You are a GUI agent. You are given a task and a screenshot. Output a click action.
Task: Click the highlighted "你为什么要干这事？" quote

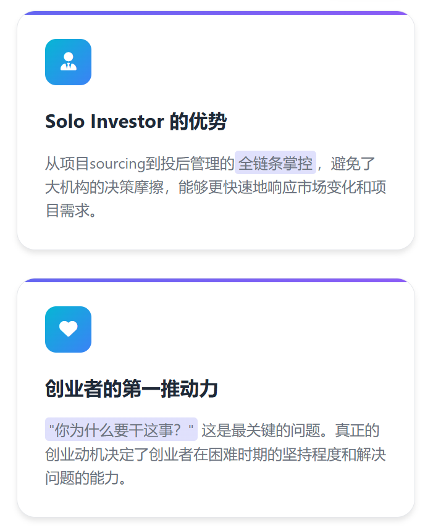click(121, 430)
